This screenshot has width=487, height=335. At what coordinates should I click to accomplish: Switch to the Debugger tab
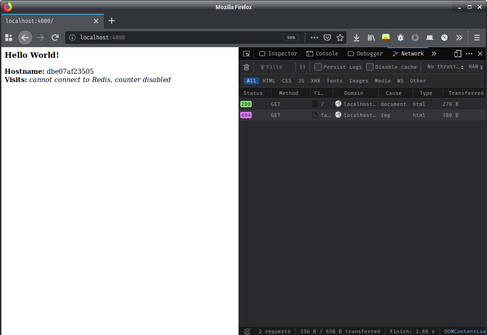(365, 54)
